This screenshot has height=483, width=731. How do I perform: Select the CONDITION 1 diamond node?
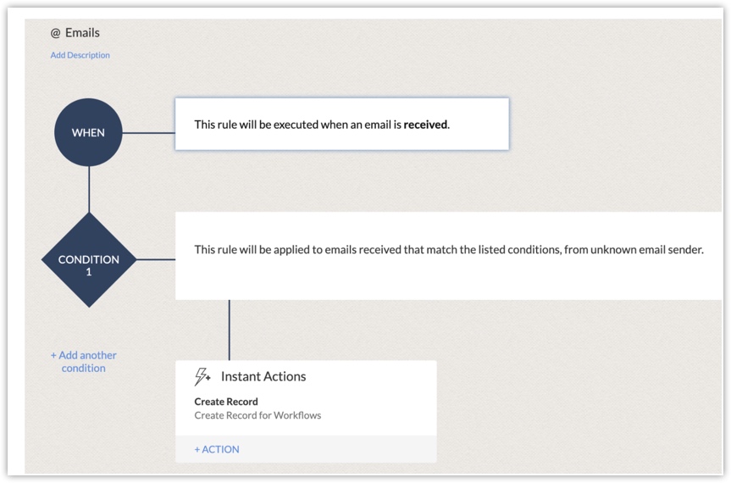point(88,259)
